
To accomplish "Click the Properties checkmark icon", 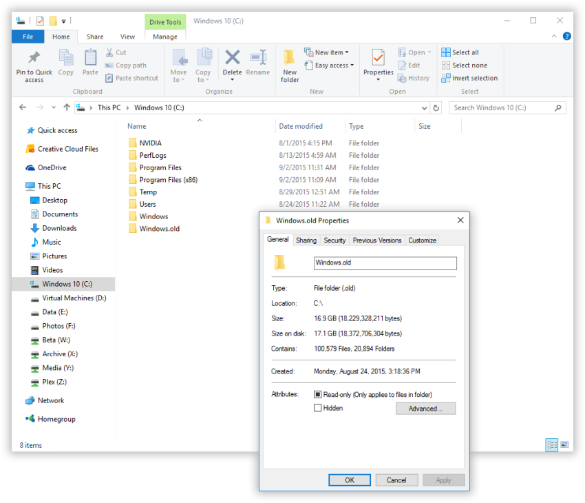I will tap(379, 57).
